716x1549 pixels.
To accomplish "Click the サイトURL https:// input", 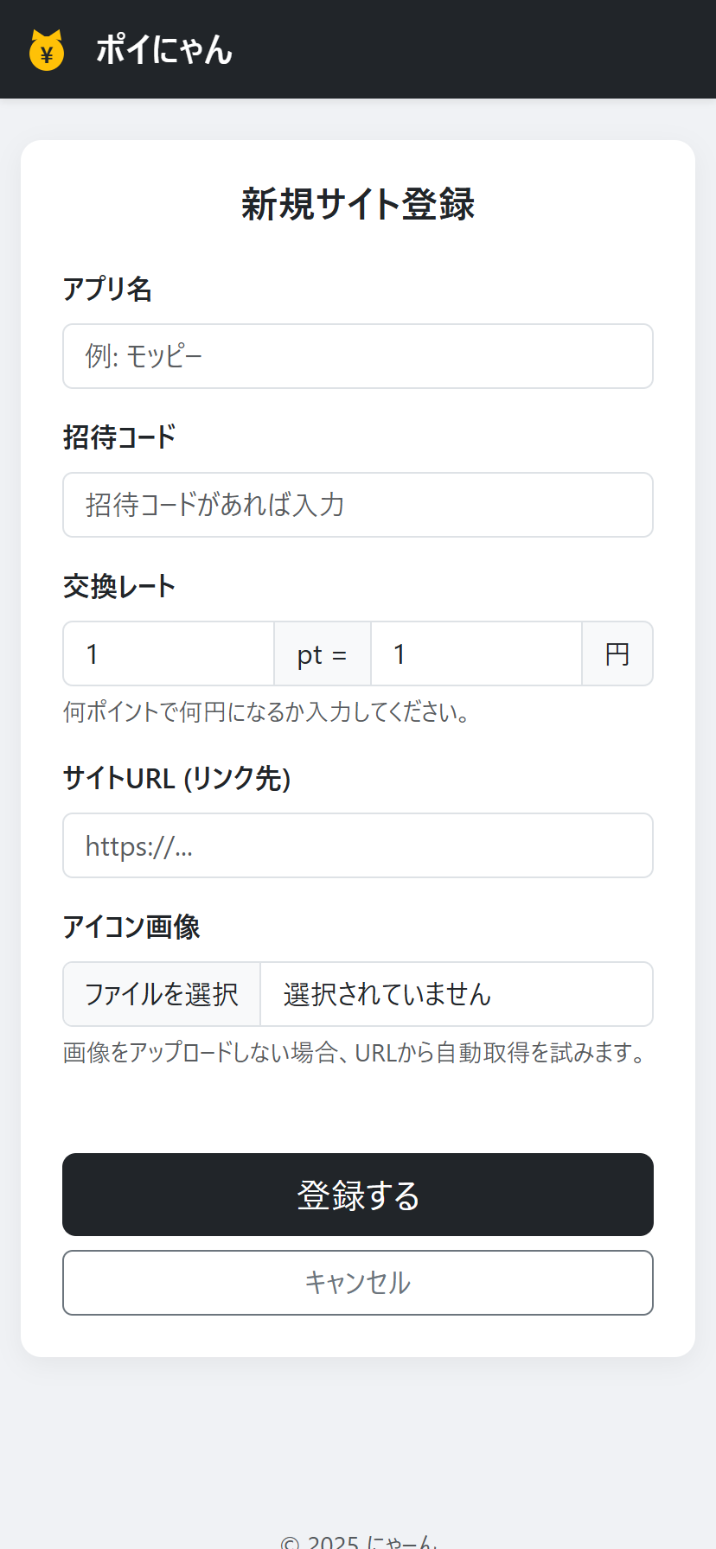I will pos(357,845).
